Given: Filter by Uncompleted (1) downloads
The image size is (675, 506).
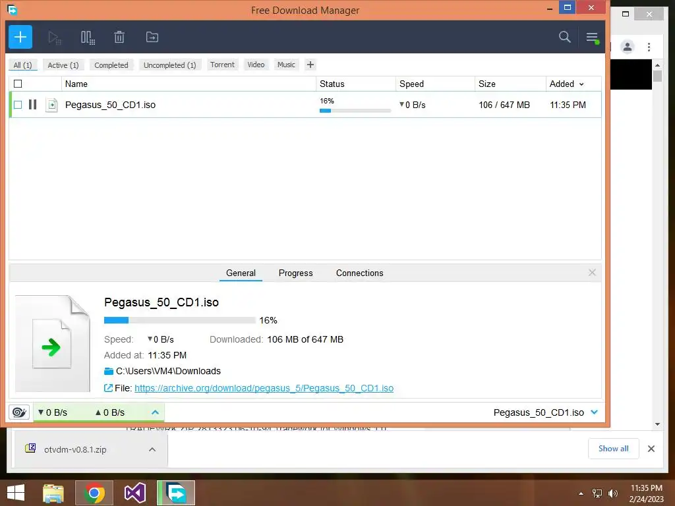Looking at the screenshot, I should (169, 65).
